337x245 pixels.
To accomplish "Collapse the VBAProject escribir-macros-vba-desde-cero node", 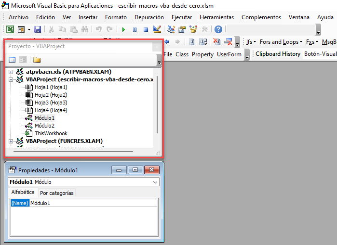I will click(x=11, y=79).
